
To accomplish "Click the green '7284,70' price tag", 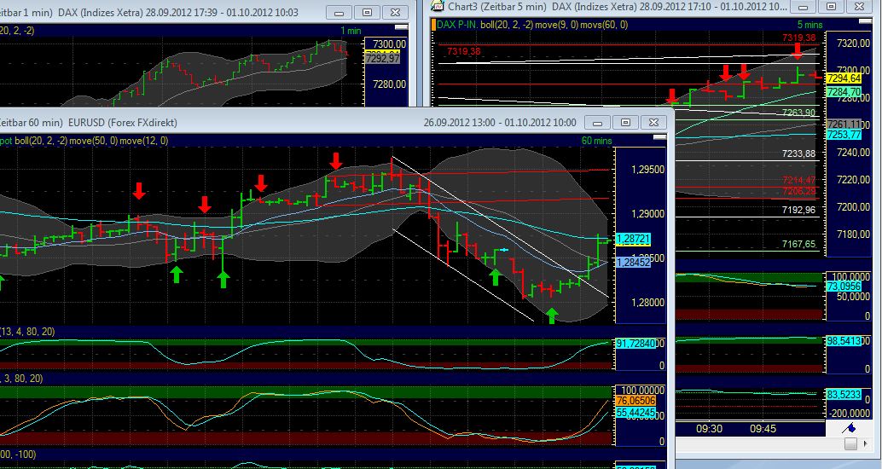I will pyautogui.click(x=844, y=91).
